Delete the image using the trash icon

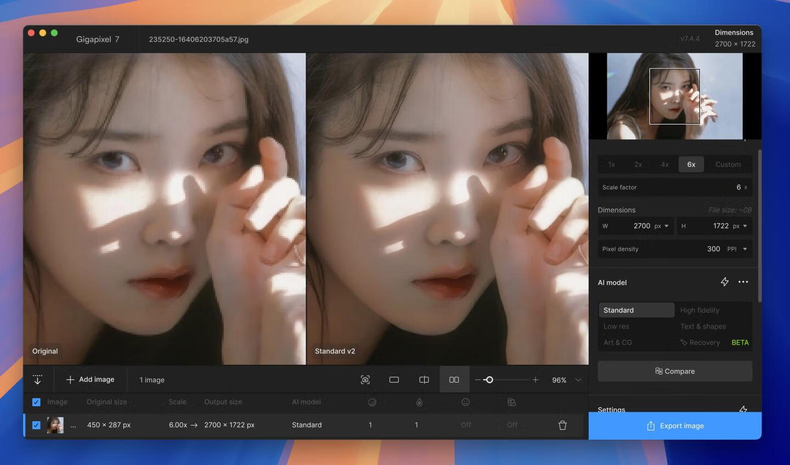coord(562,425)
